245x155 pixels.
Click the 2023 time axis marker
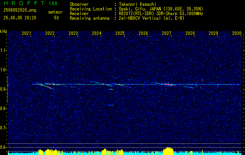(73, 33)
